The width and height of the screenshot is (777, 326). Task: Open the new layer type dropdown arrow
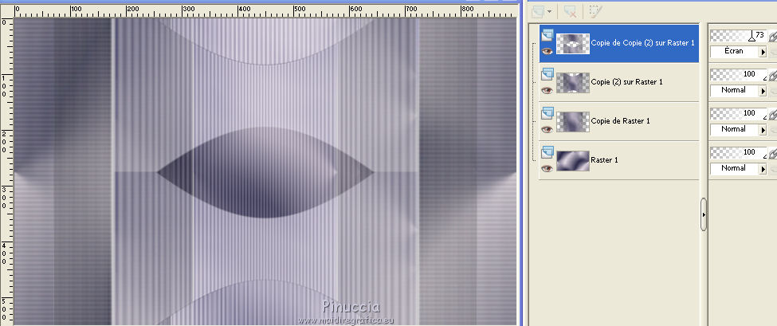pyautogui.click(x=549, y=11)
